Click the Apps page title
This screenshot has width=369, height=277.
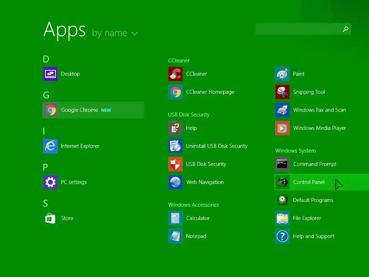click(65, 30)
